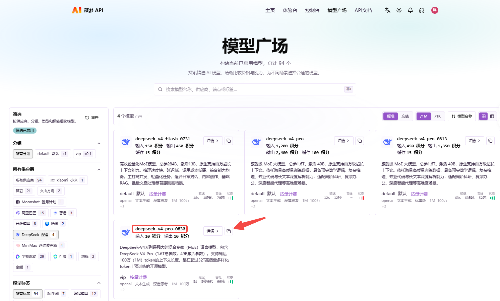The width and height of the screenshot is (500, 301).
Task: Copy the deepseek-v4-flash-0731 model name
Action: coord(229,141)
